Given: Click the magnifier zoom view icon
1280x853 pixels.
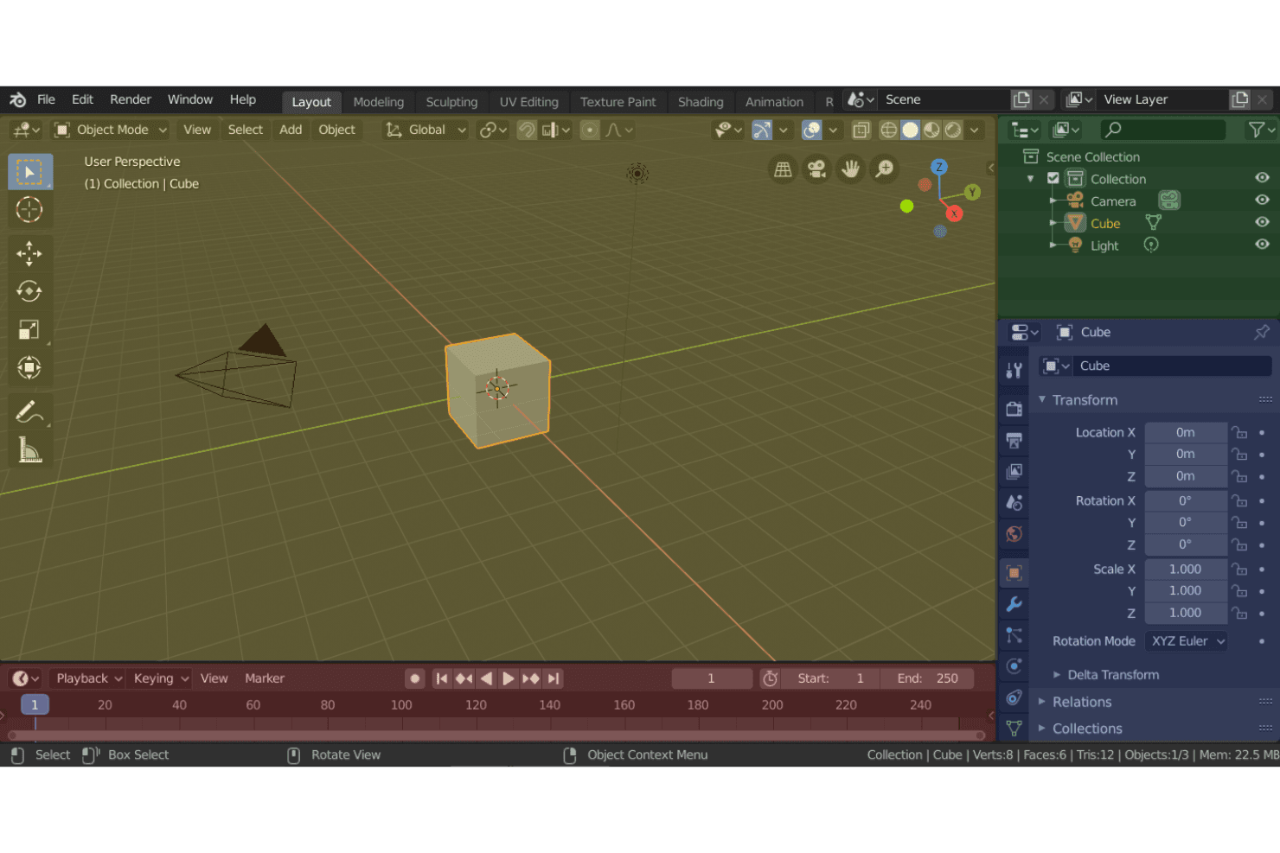Looking at the screenshot, I should (884, 169).
